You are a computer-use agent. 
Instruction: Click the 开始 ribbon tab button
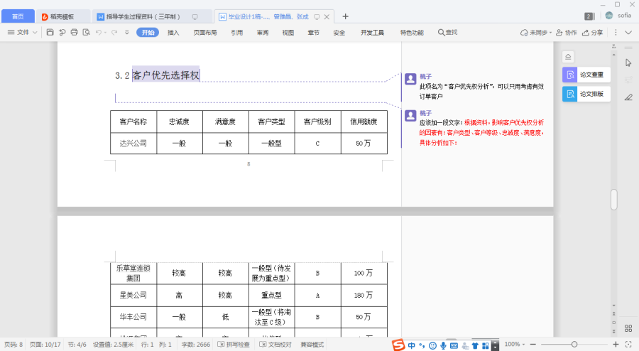point(148,33)
